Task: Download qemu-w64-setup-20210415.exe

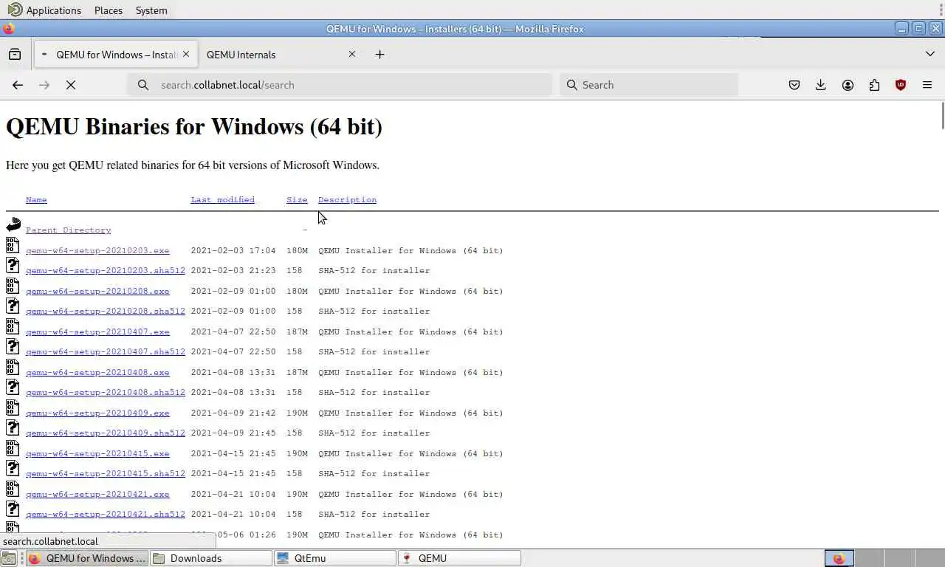Action: click(x=97, y=454)
